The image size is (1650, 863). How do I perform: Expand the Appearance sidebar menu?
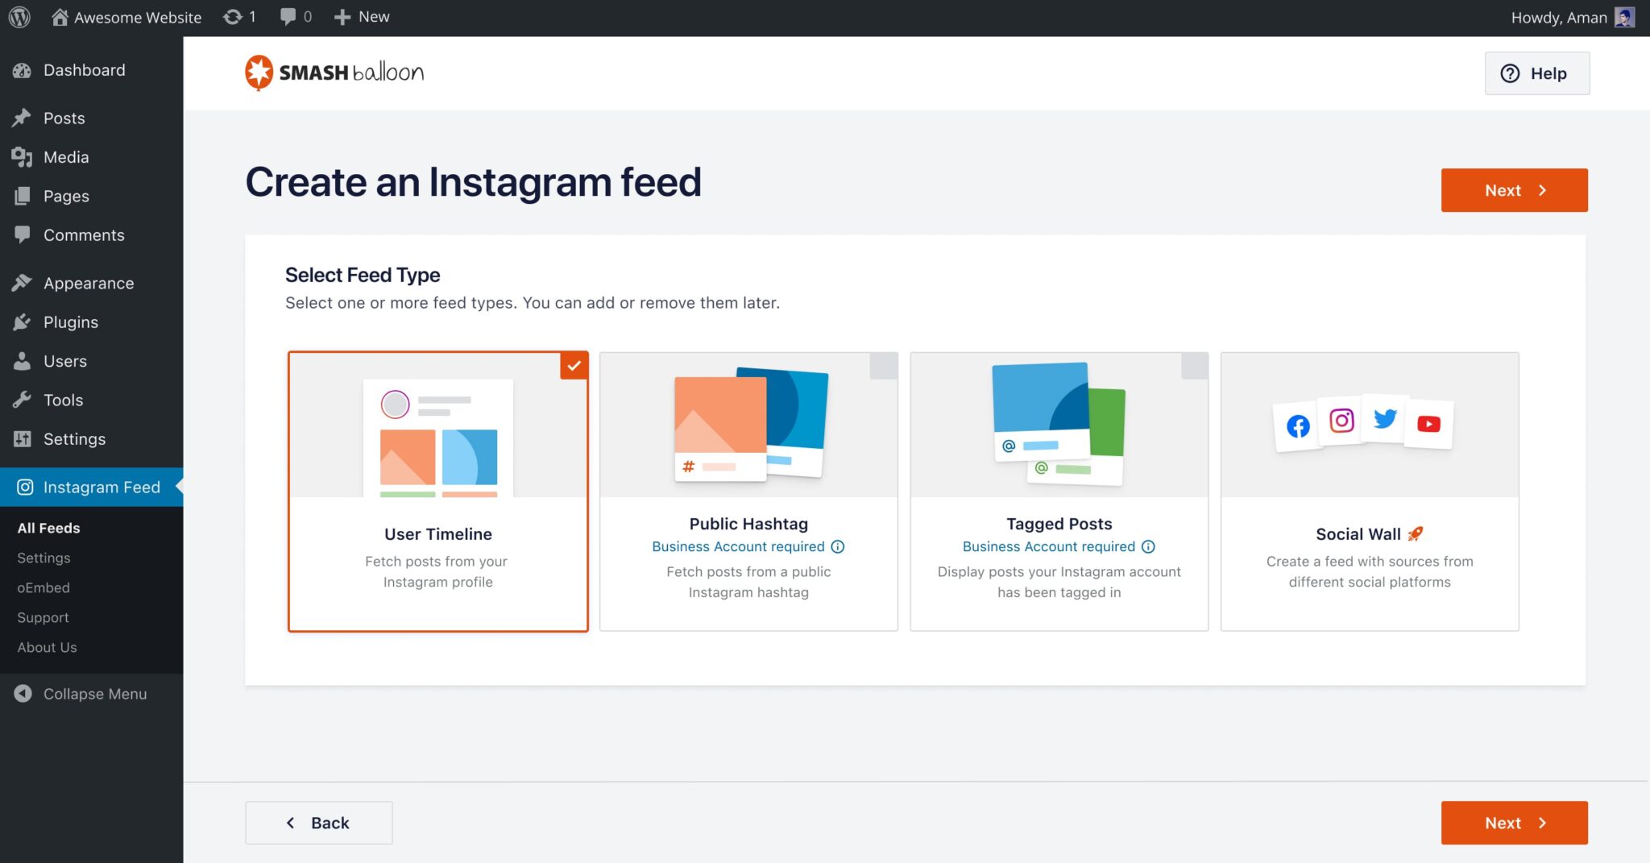[89, 283]
